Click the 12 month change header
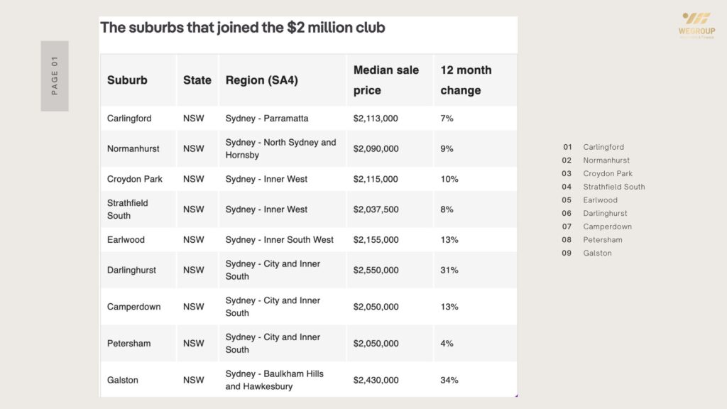 coord(466,80)
